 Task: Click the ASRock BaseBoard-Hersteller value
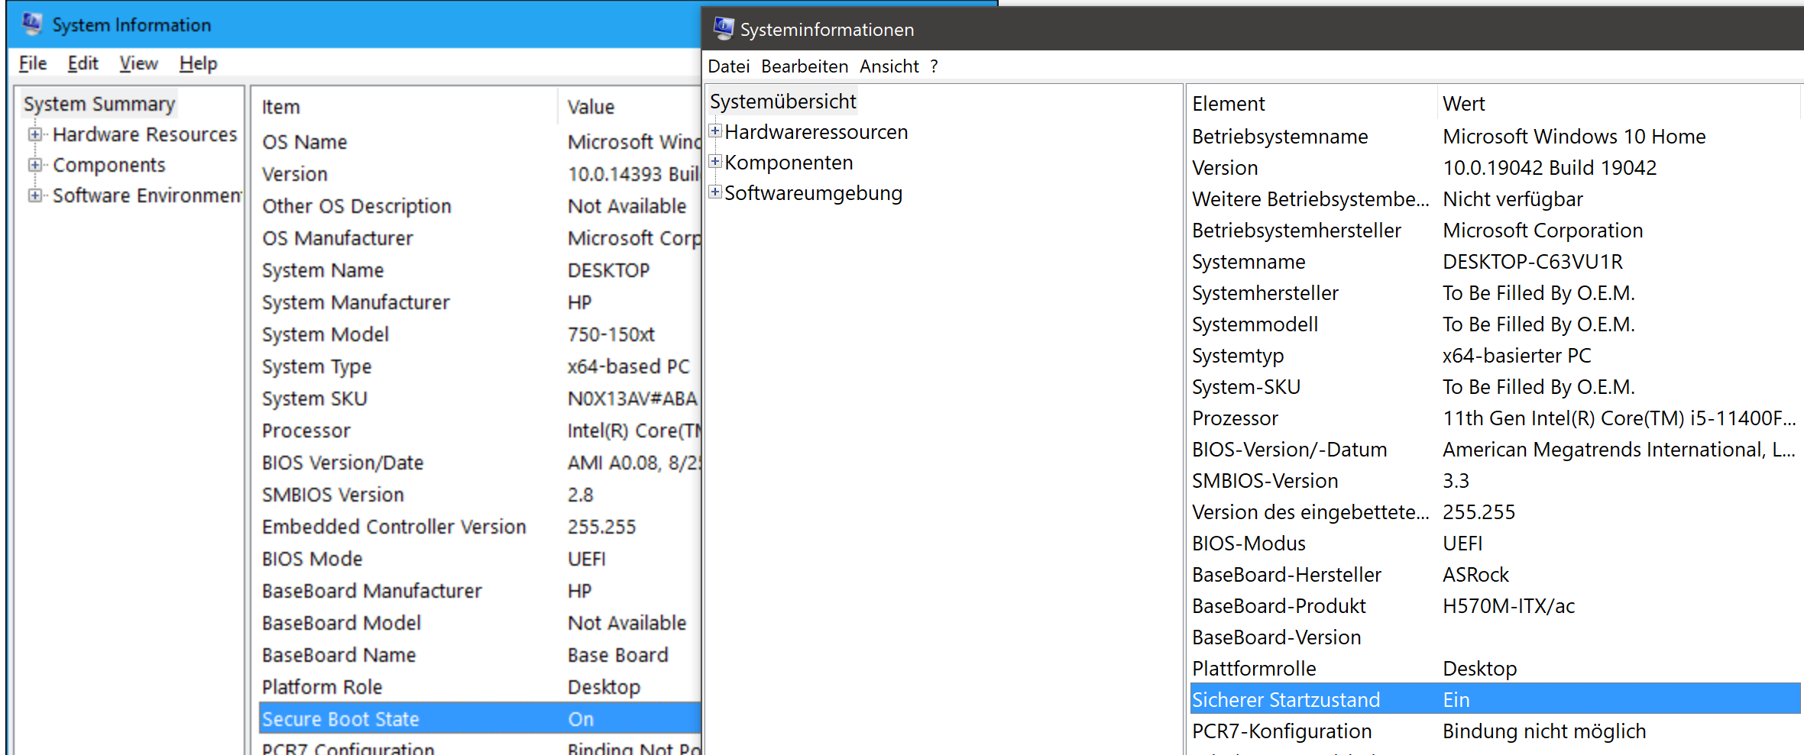point(1475,575)
